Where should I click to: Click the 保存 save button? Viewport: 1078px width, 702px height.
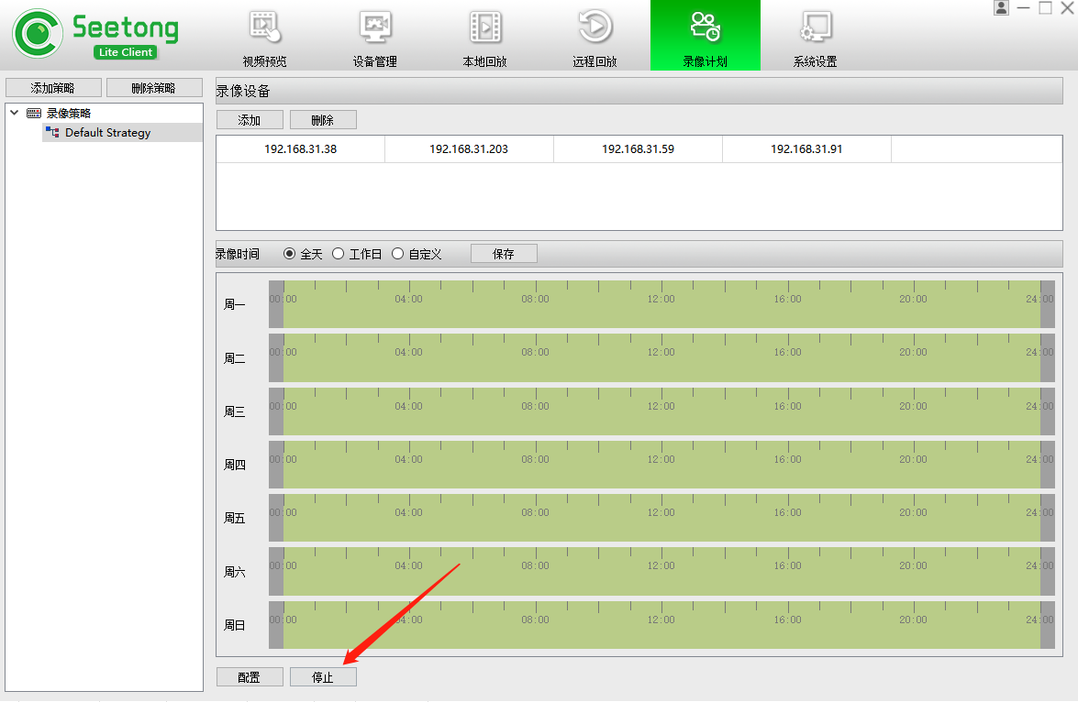pos(504,254)
